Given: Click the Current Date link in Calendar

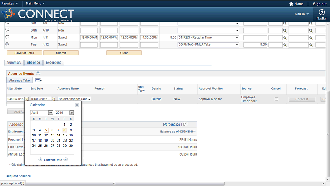Looking at the screenshot, I should (53, 160).
